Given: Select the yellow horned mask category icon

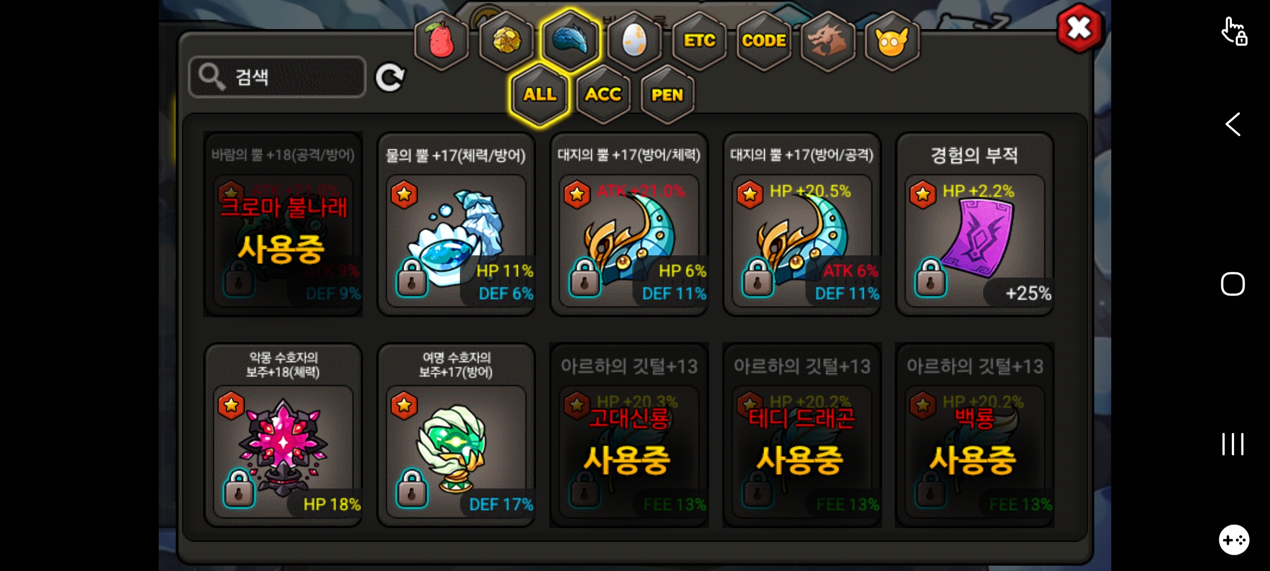Looking at the screenshot, I should [892, 40].
